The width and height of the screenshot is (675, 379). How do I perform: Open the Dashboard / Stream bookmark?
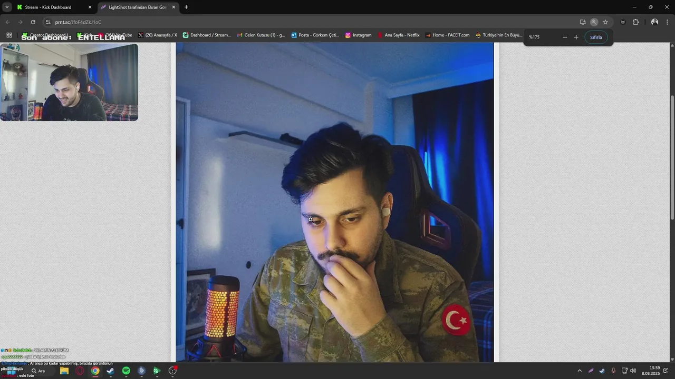(207, 35)
